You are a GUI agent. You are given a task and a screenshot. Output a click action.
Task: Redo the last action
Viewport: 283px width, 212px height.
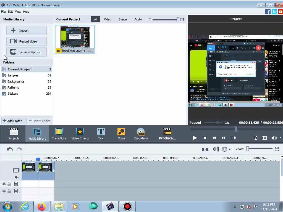[20, 149]
